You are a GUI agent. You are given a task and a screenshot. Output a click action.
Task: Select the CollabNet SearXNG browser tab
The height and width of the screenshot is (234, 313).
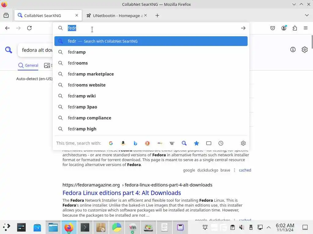(x=48, y=15)
